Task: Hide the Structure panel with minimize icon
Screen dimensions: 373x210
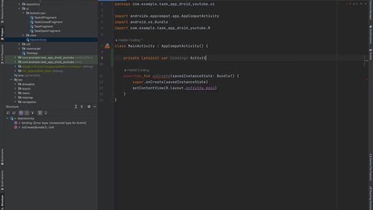Action: (94, 107)
